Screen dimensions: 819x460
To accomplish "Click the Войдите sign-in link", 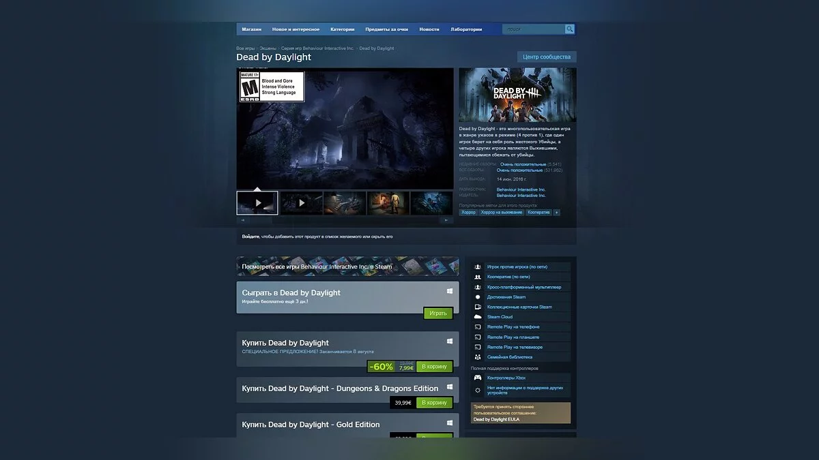I will (x=250, y=236).
